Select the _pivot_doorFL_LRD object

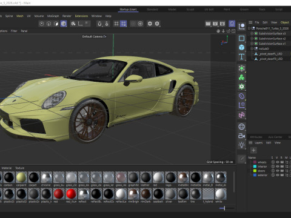[270, 54]
